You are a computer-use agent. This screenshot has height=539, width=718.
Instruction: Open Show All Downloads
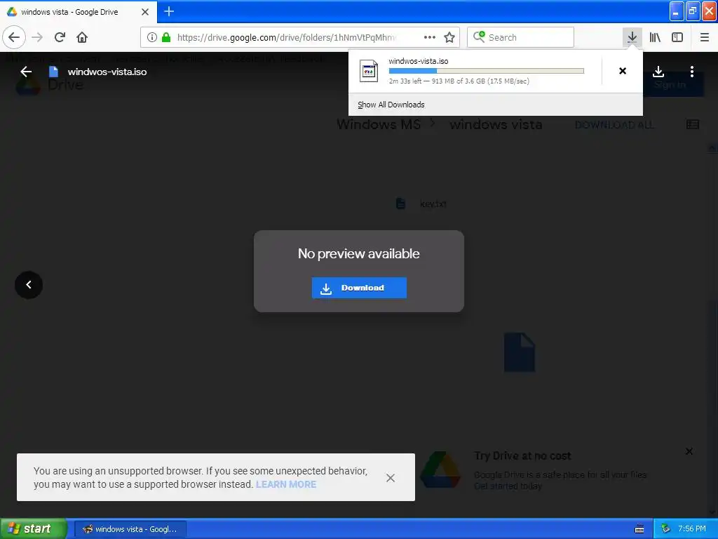pos(391,105)
